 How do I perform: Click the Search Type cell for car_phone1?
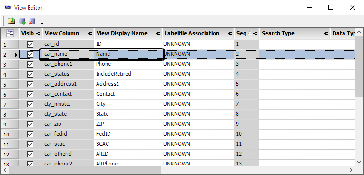point(295,64)
